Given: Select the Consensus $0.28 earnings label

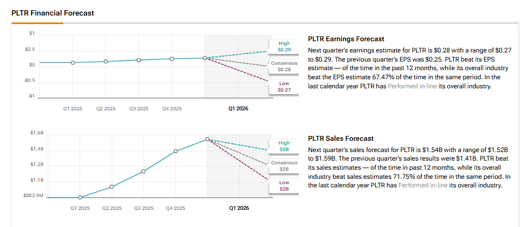Looking at the screenshot, I should [x=284, y=67].
